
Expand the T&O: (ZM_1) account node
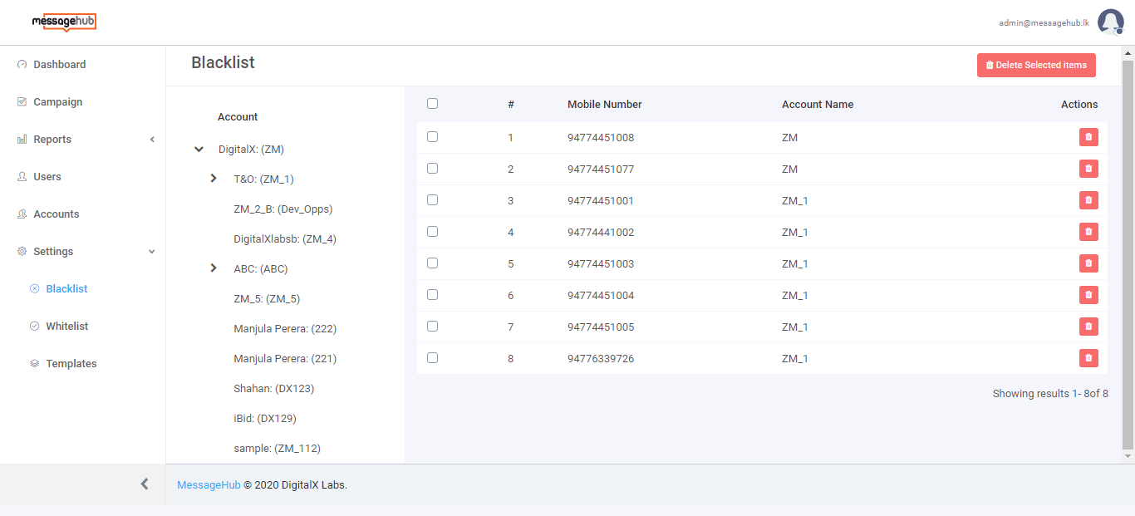click(214, 179)
